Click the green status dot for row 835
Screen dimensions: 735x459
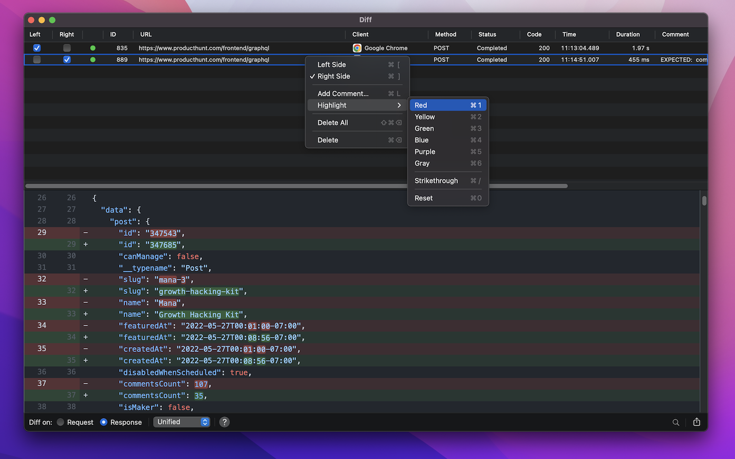pos(93,48)
